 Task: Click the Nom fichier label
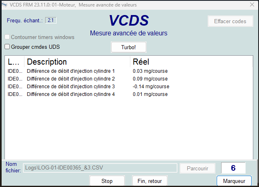(x=13, y=167)
